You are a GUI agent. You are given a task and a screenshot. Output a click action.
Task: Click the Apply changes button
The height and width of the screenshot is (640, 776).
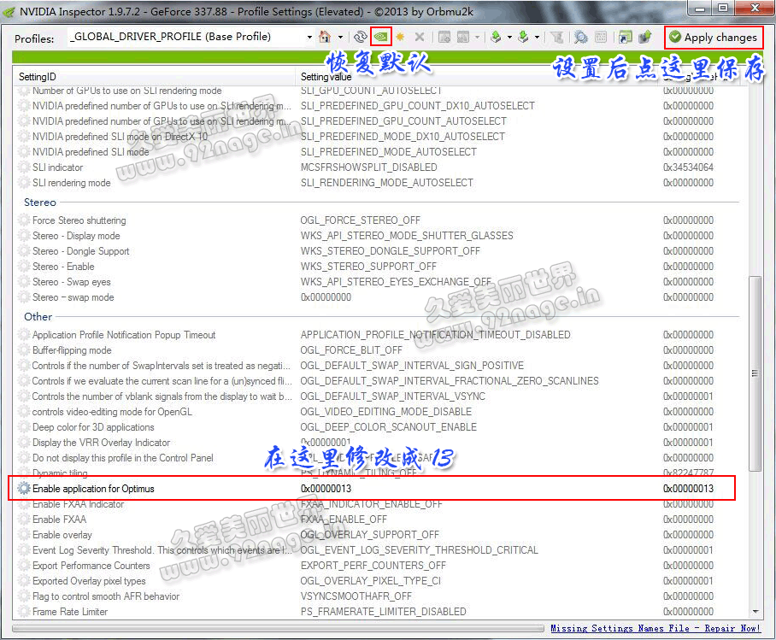pos(713,37)
